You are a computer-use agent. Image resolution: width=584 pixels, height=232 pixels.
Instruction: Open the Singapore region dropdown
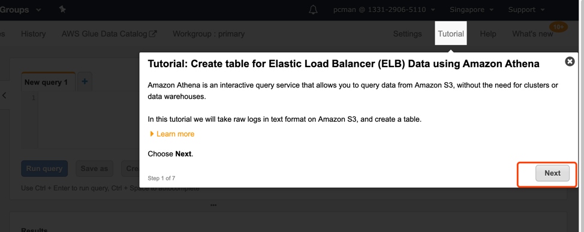[471, 10]
